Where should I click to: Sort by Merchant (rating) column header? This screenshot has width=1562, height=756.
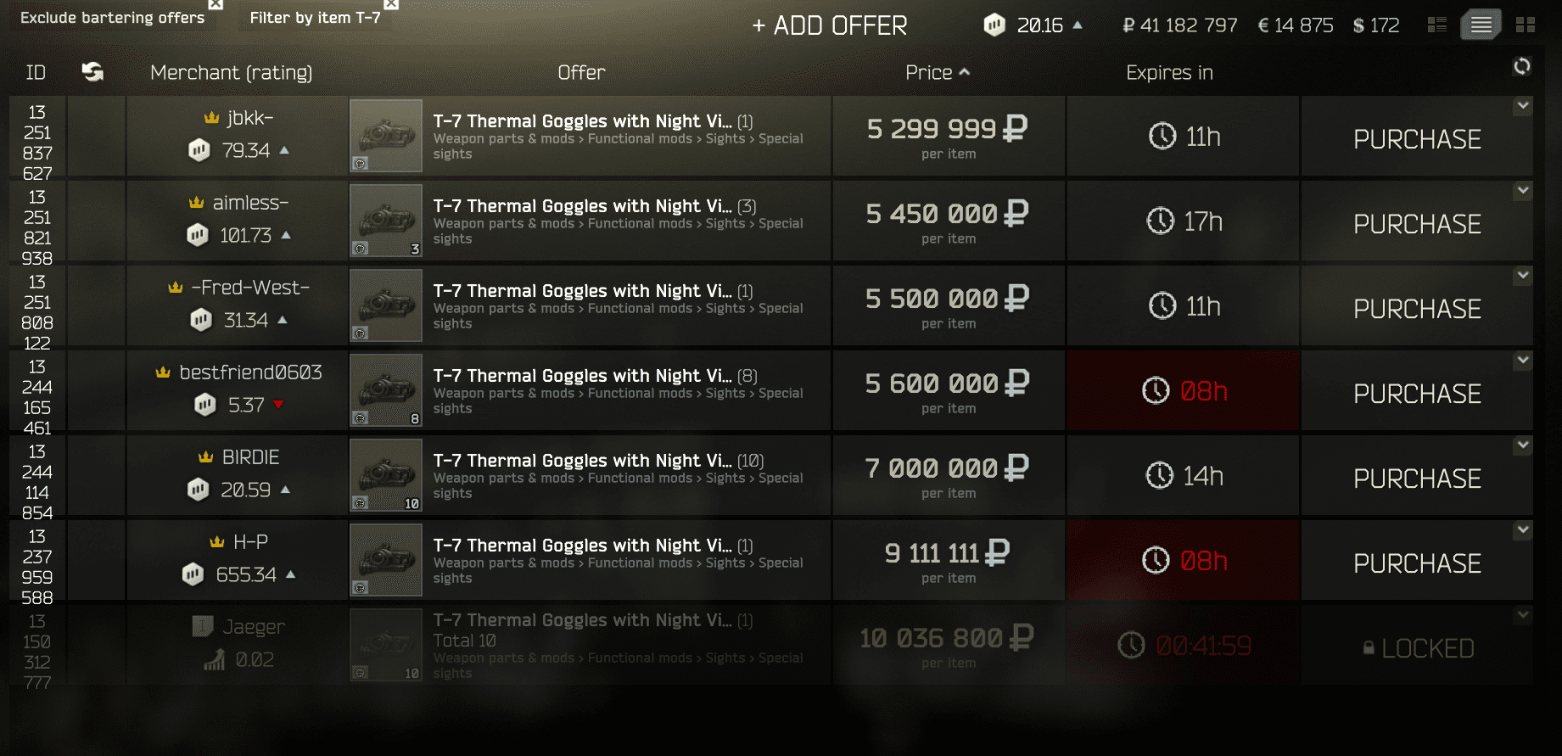tap(231, 73)
